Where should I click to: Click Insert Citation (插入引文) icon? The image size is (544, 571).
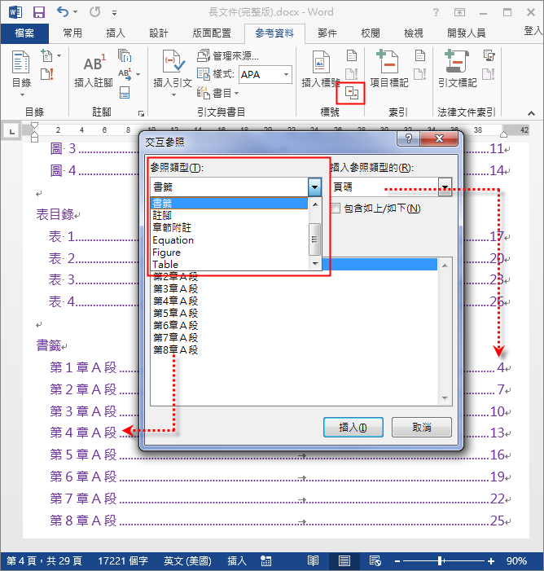pos(173,72)
